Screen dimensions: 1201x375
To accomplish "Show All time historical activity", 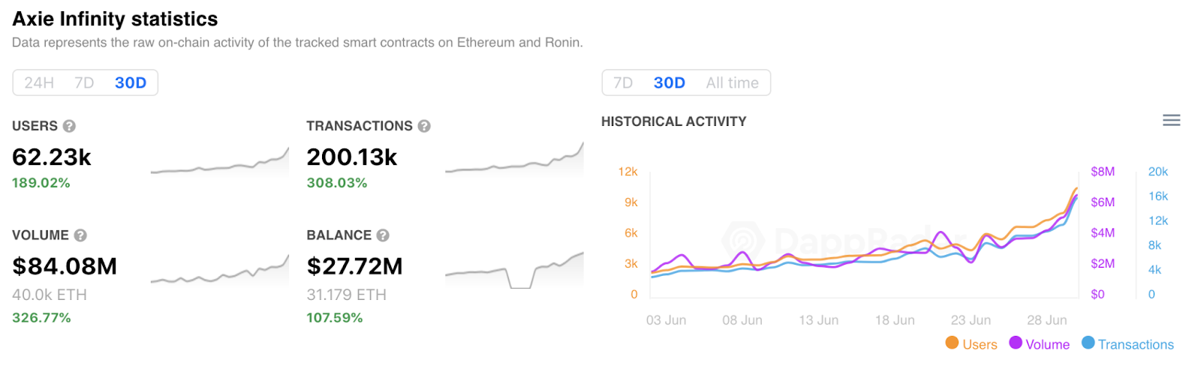I will click(x=732, y=82).
